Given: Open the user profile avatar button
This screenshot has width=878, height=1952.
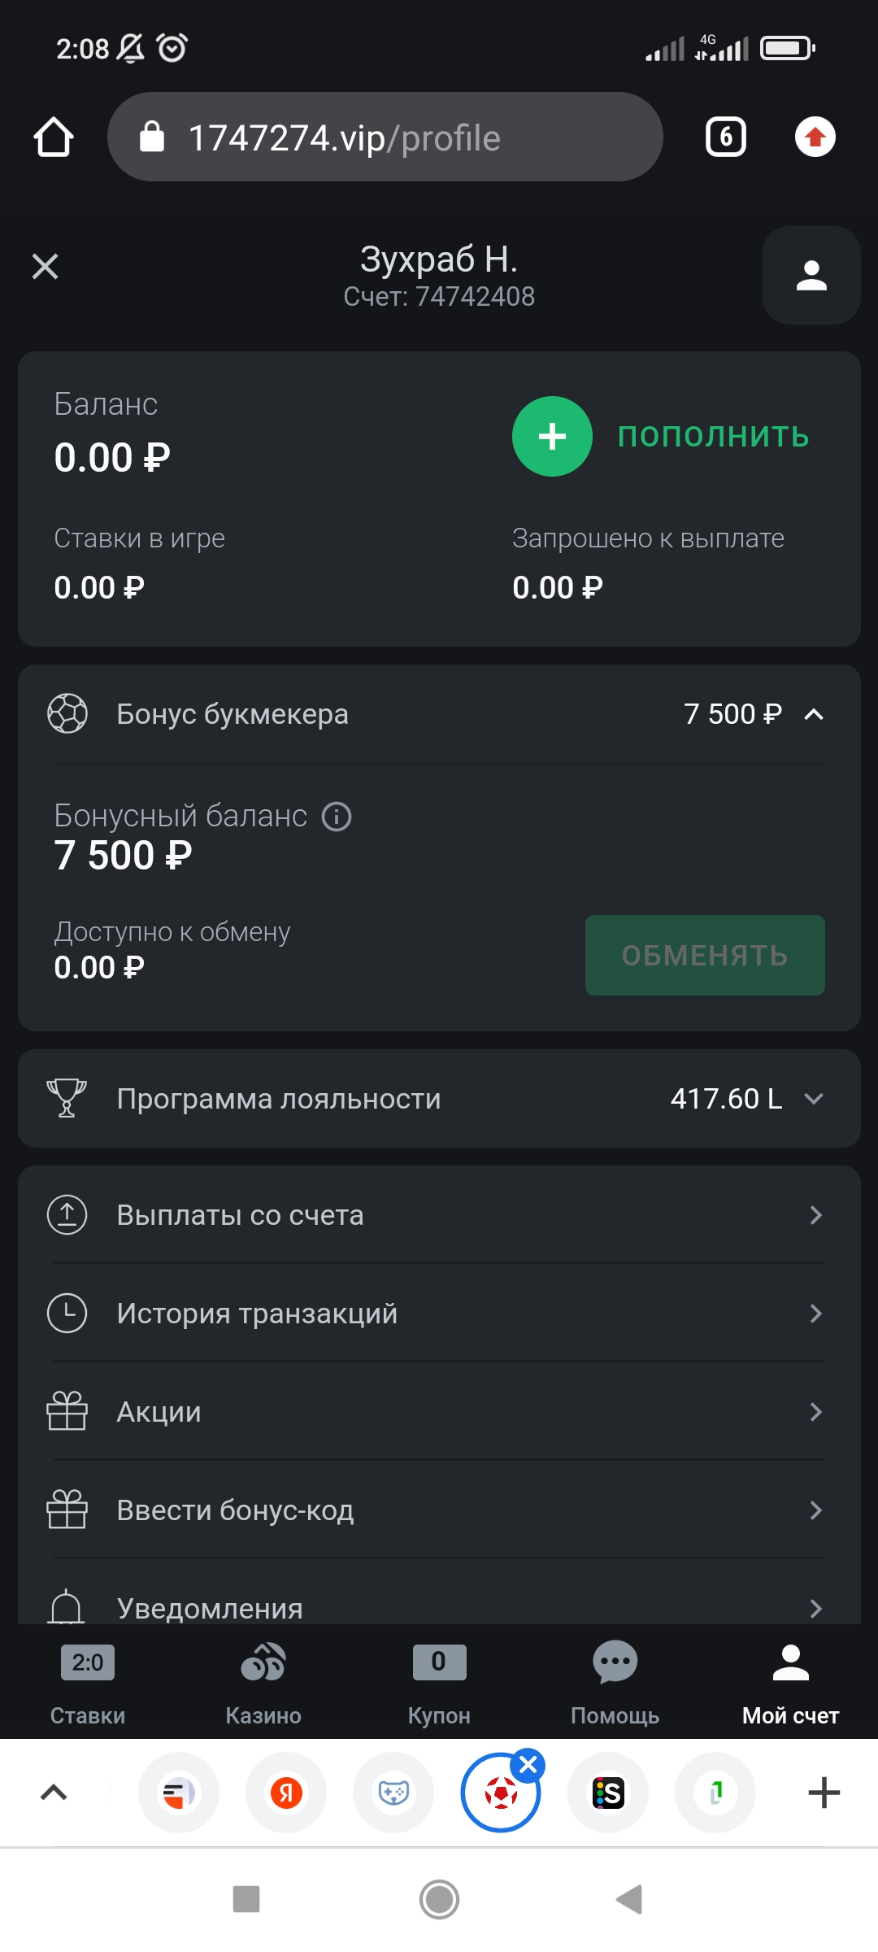Looking at the screenshot, I should (811, 275).
